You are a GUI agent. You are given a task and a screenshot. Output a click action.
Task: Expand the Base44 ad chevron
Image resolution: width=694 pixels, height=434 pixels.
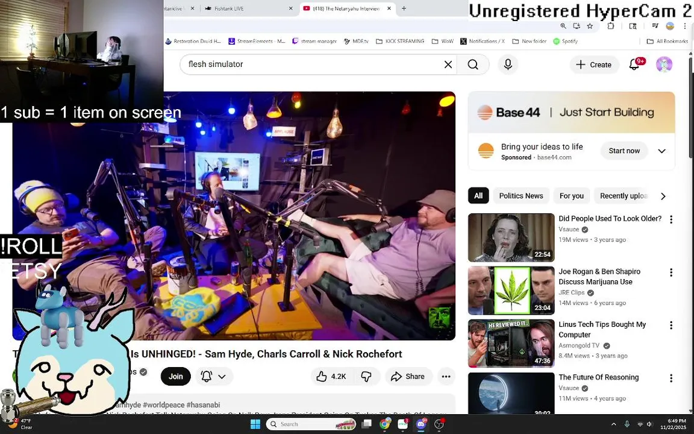pos(661,151)
